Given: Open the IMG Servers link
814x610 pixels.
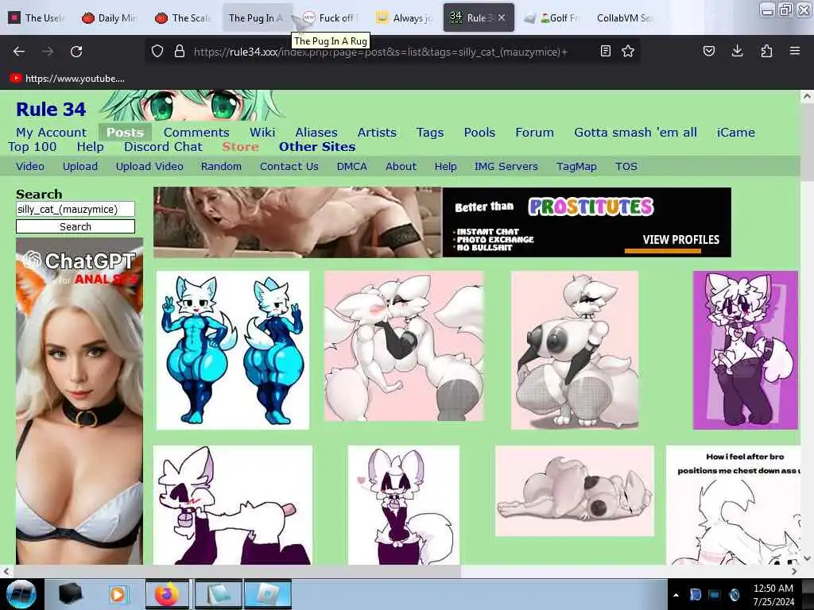Looking at the screenshot, I should click(x=506, y=167).
